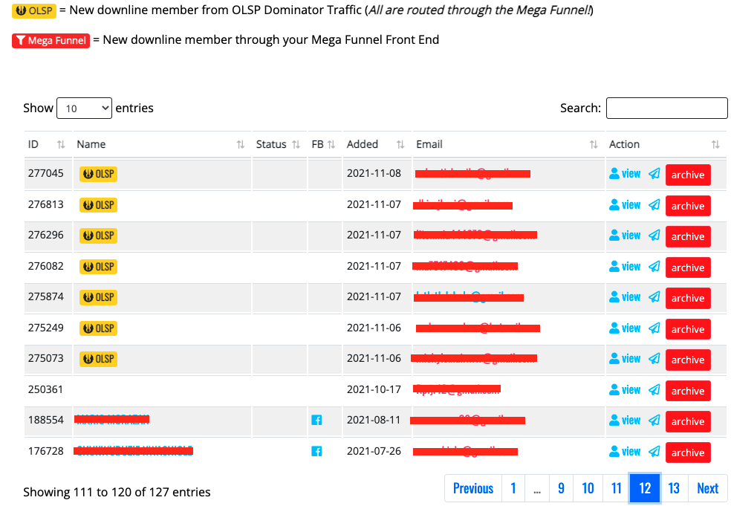
Task: Click the Telegram send icon for ID 277045
Action: [x=654, y=173]
